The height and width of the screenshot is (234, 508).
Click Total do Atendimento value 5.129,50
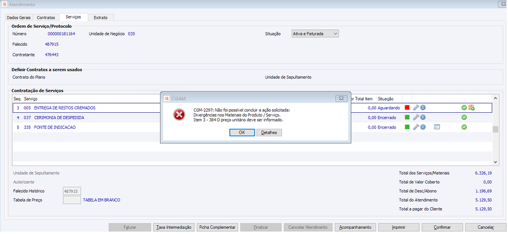[483, 200]
